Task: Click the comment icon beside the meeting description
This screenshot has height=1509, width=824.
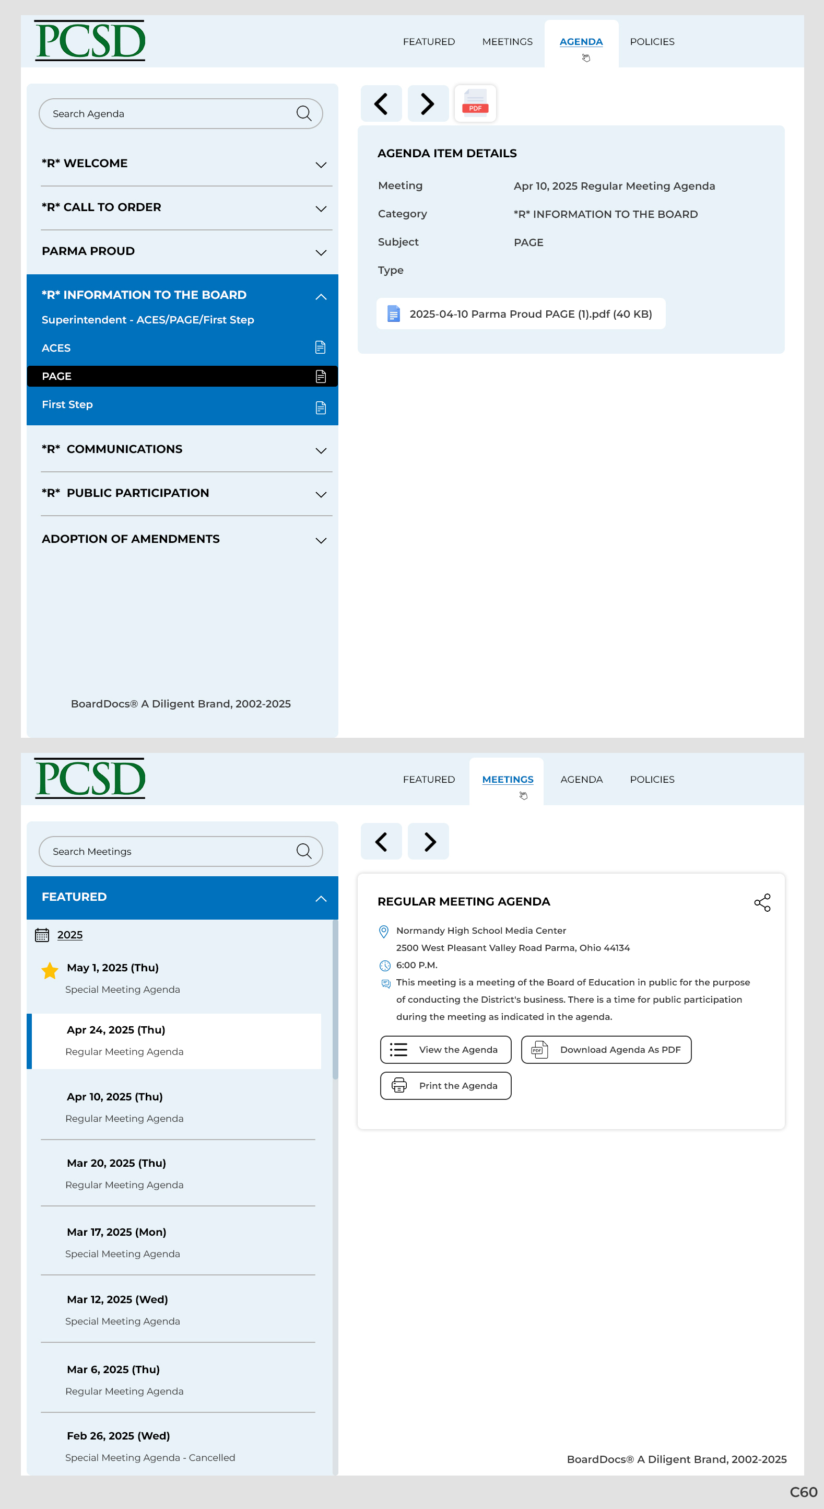Action: pyautogui.click(x=386, y=983)
